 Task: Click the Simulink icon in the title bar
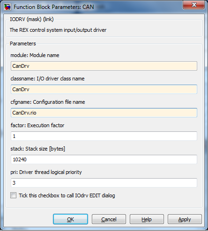pyautogui.click(x=7, y=7)
